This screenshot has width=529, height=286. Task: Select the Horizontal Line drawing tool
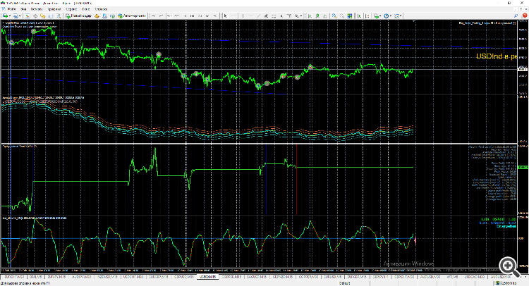(250, 15)
